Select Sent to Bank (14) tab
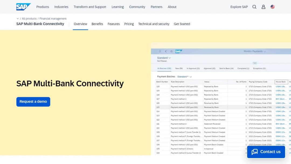 pyautogui.click(x=226, y=68)
